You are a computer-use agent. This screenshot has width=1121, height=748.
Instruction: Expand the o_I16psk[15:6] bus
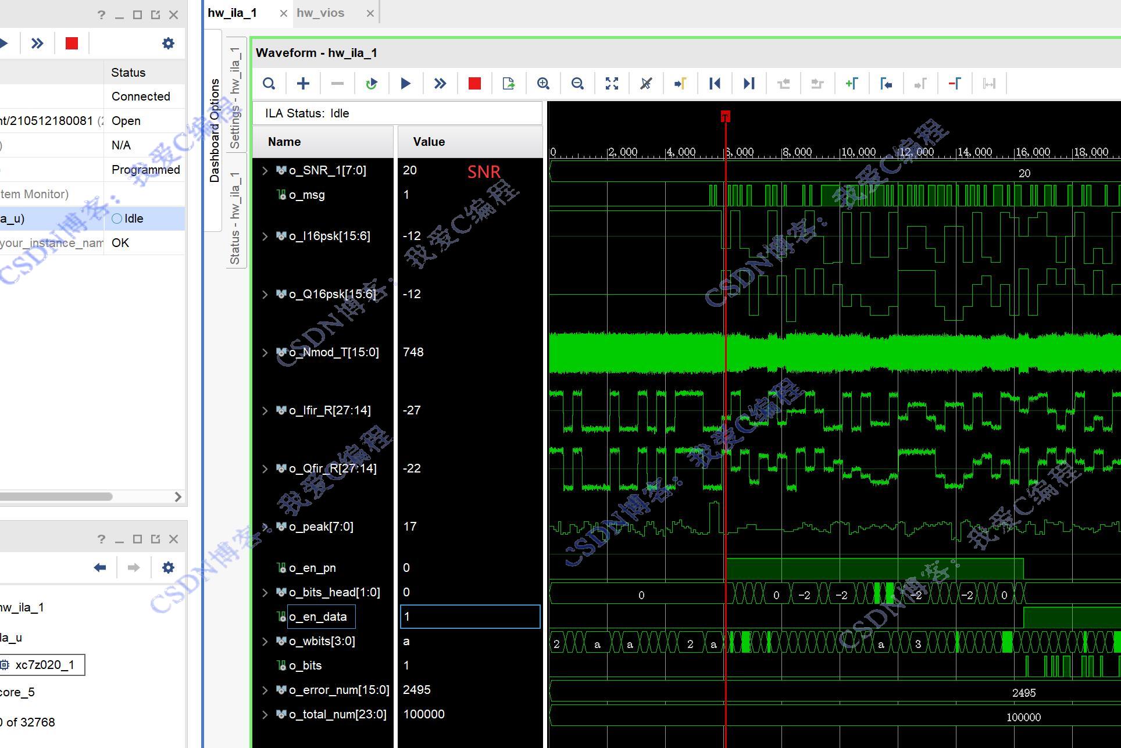click(265, 236)
